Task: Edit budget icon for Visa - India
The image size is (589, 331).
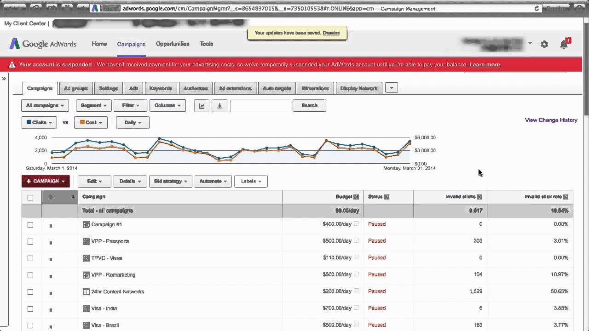Action: click(x=356, y=308)
